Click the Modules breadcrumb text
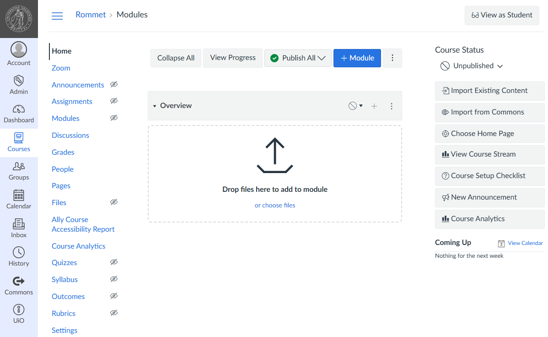The height and width of the screenshot is (337, 548). pyautogui.click(x=132, y=15)
